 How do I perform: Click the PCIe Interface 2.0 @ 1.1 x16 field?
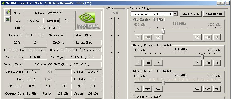pyautogui.click(x=35, y=50)
